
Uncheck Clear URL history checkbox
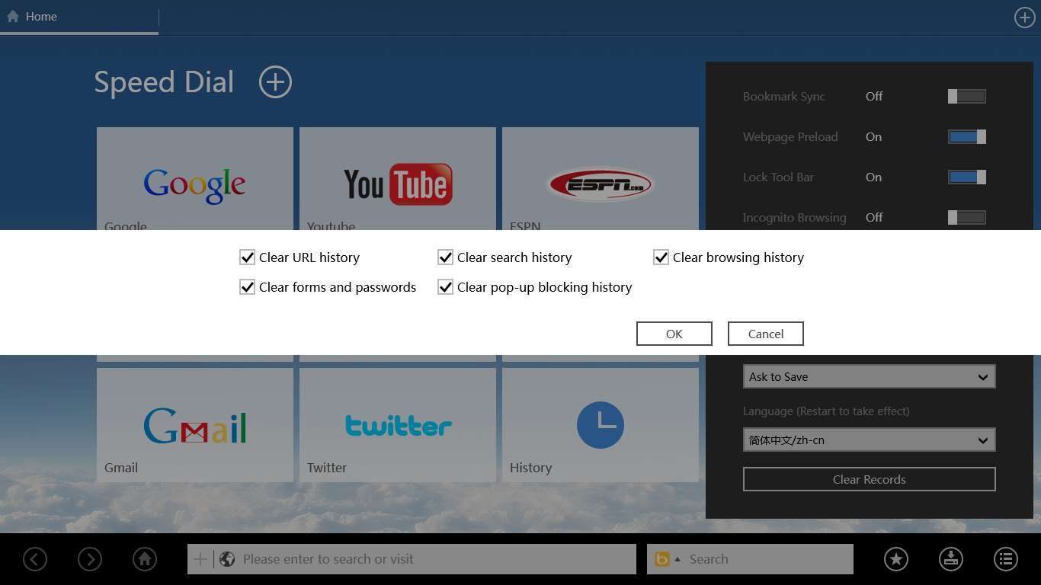click(247, 257)
